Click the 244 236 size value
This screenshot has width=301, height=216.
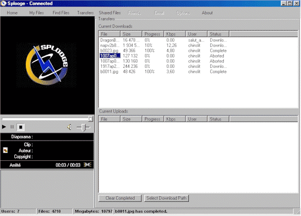point(130,66)
